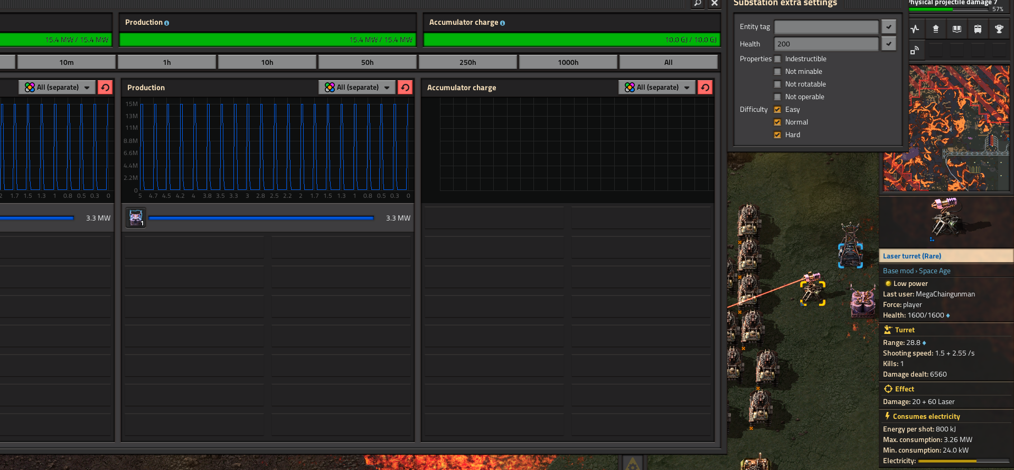This screenshot has width=1014, height=470.
Task: Enable the Indestructible property checkbox
Action: [777, 59]
